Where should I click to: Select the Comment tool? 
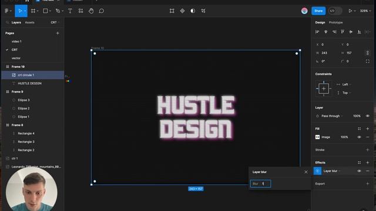click(x=102, y=11)
